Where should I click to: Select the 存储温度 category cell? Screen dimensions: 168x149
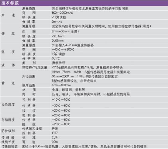click(x=11, y=120)
